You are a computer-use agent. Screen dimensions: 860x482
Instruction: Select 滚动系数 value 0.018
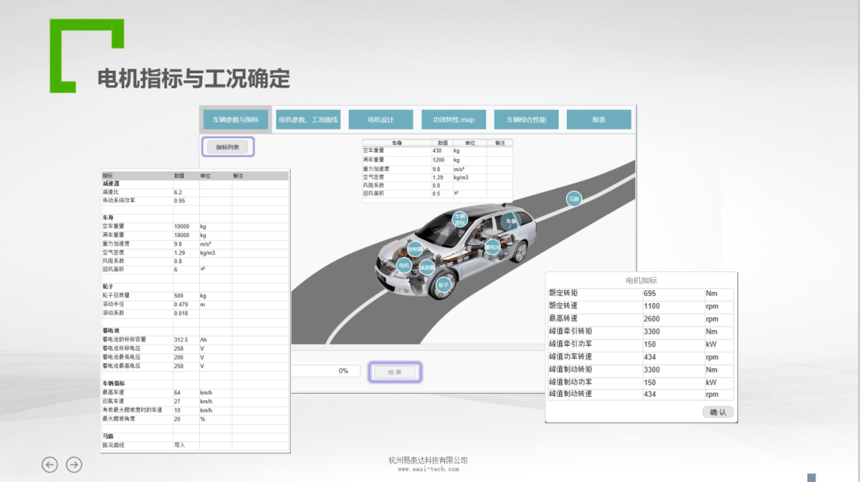[x=186, y=313]
